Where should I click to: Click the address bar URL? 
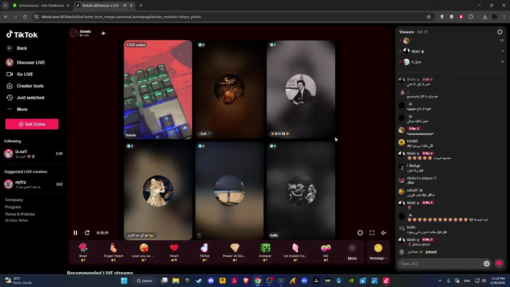[121, 17]
